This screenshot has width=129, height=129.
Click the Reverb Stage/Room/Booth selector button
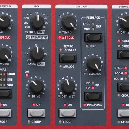click(x=124, y=87)
